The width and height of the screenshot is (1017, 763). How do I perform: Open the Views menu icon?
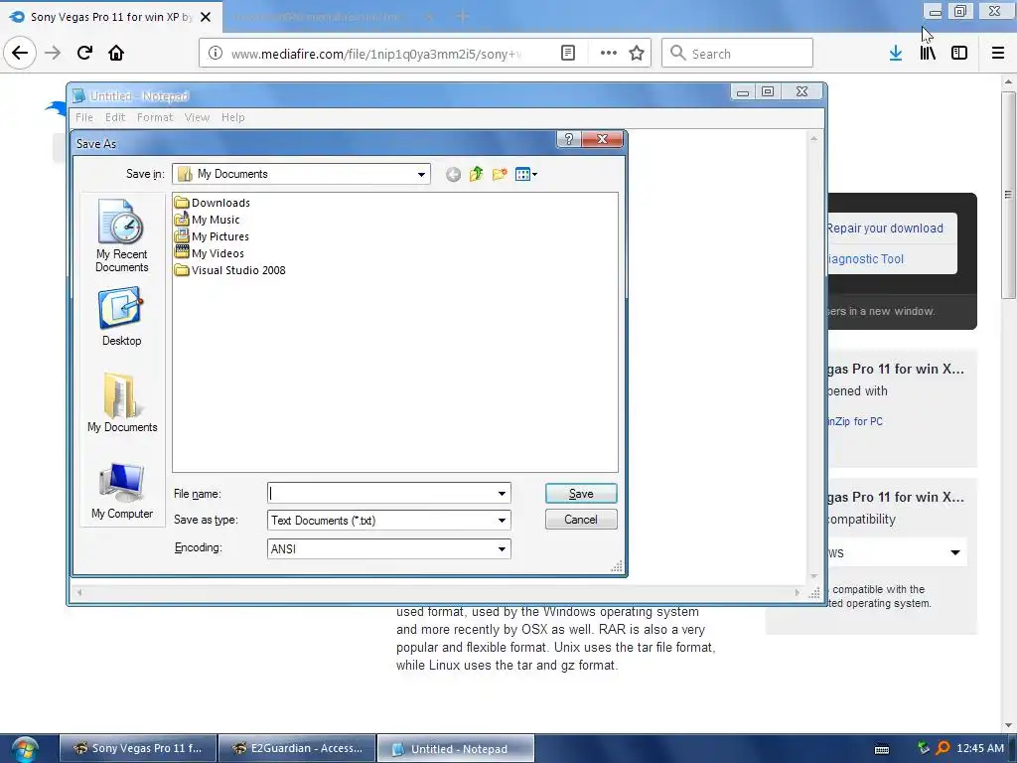coord(525,174)
